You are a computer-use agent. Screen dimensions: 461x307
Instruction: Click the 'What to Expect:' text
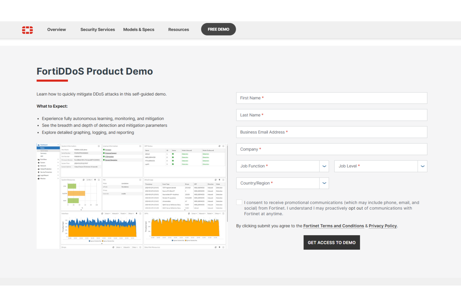(x=52, y=106)
